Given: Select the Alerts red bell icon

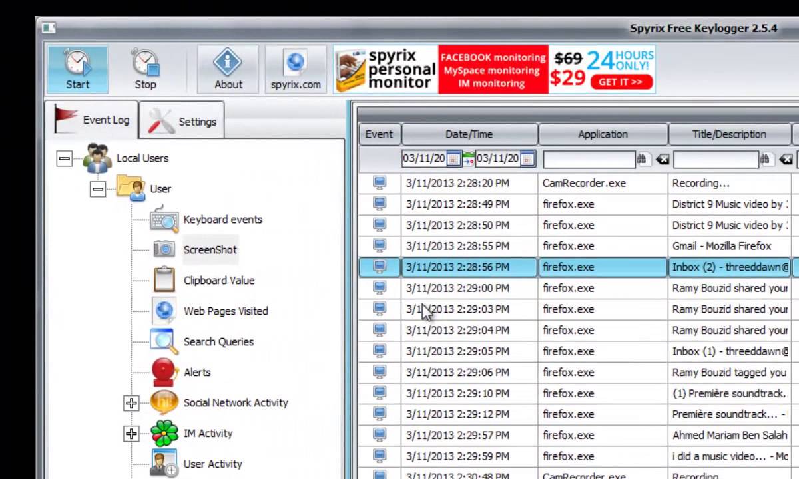Looking at the screenshot, I should coord(164,372).
